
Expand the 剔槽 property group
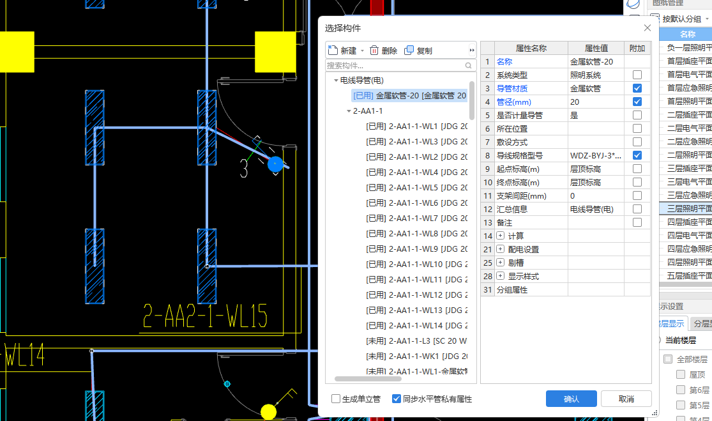[x=501, y=263]
